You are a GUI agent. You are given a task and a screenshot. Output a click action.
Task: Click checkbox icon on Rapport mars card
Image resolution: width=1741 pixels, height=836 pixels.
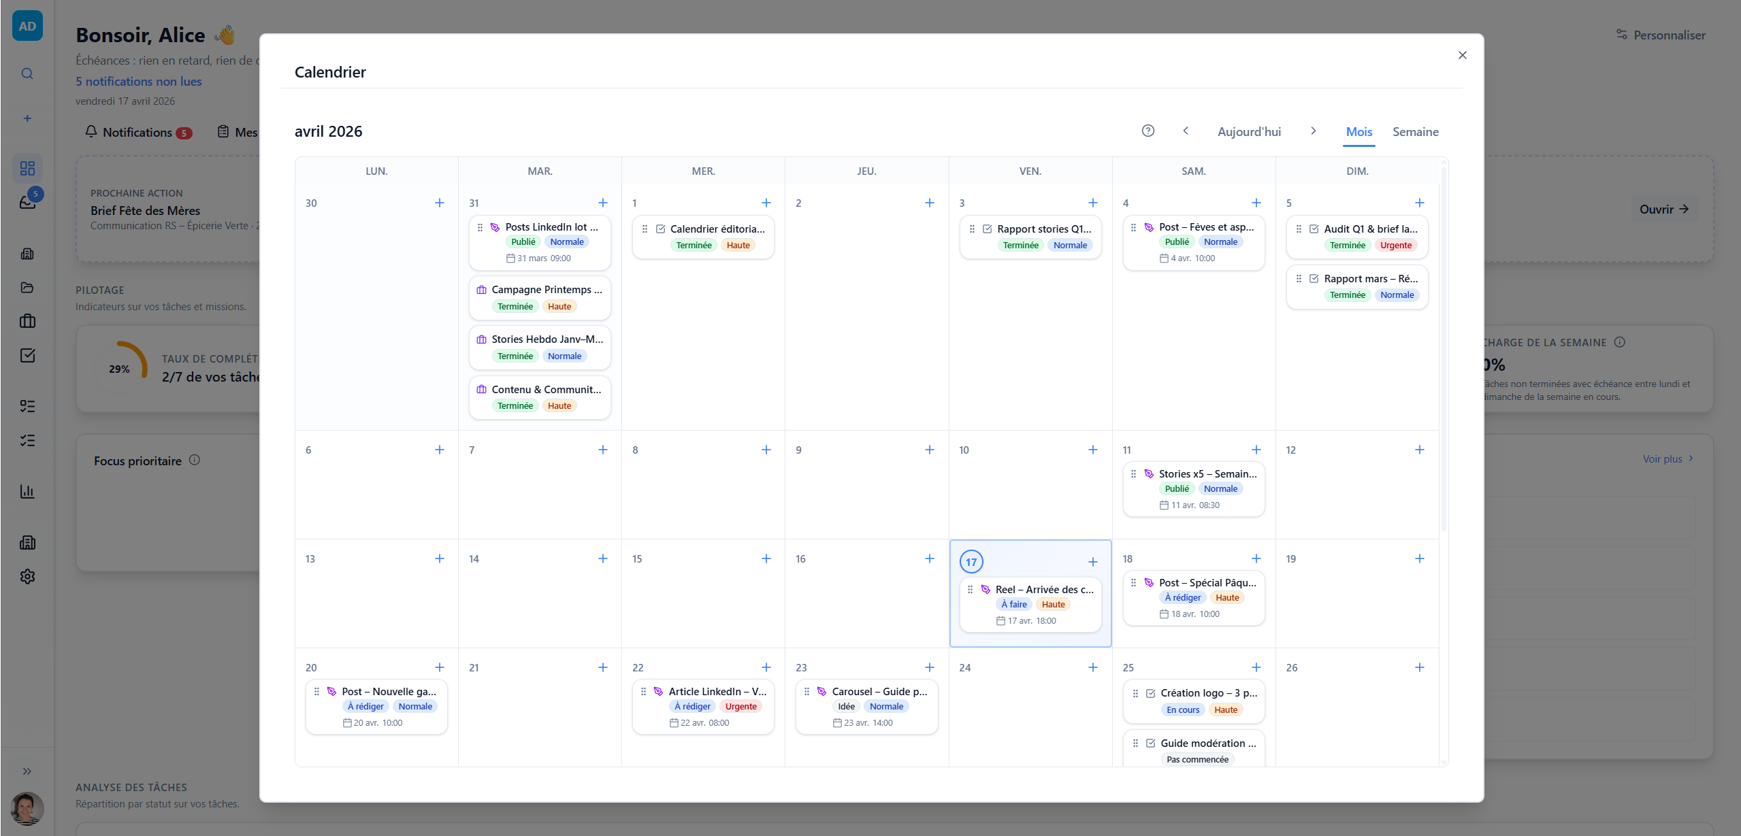tap(1314, 278)
